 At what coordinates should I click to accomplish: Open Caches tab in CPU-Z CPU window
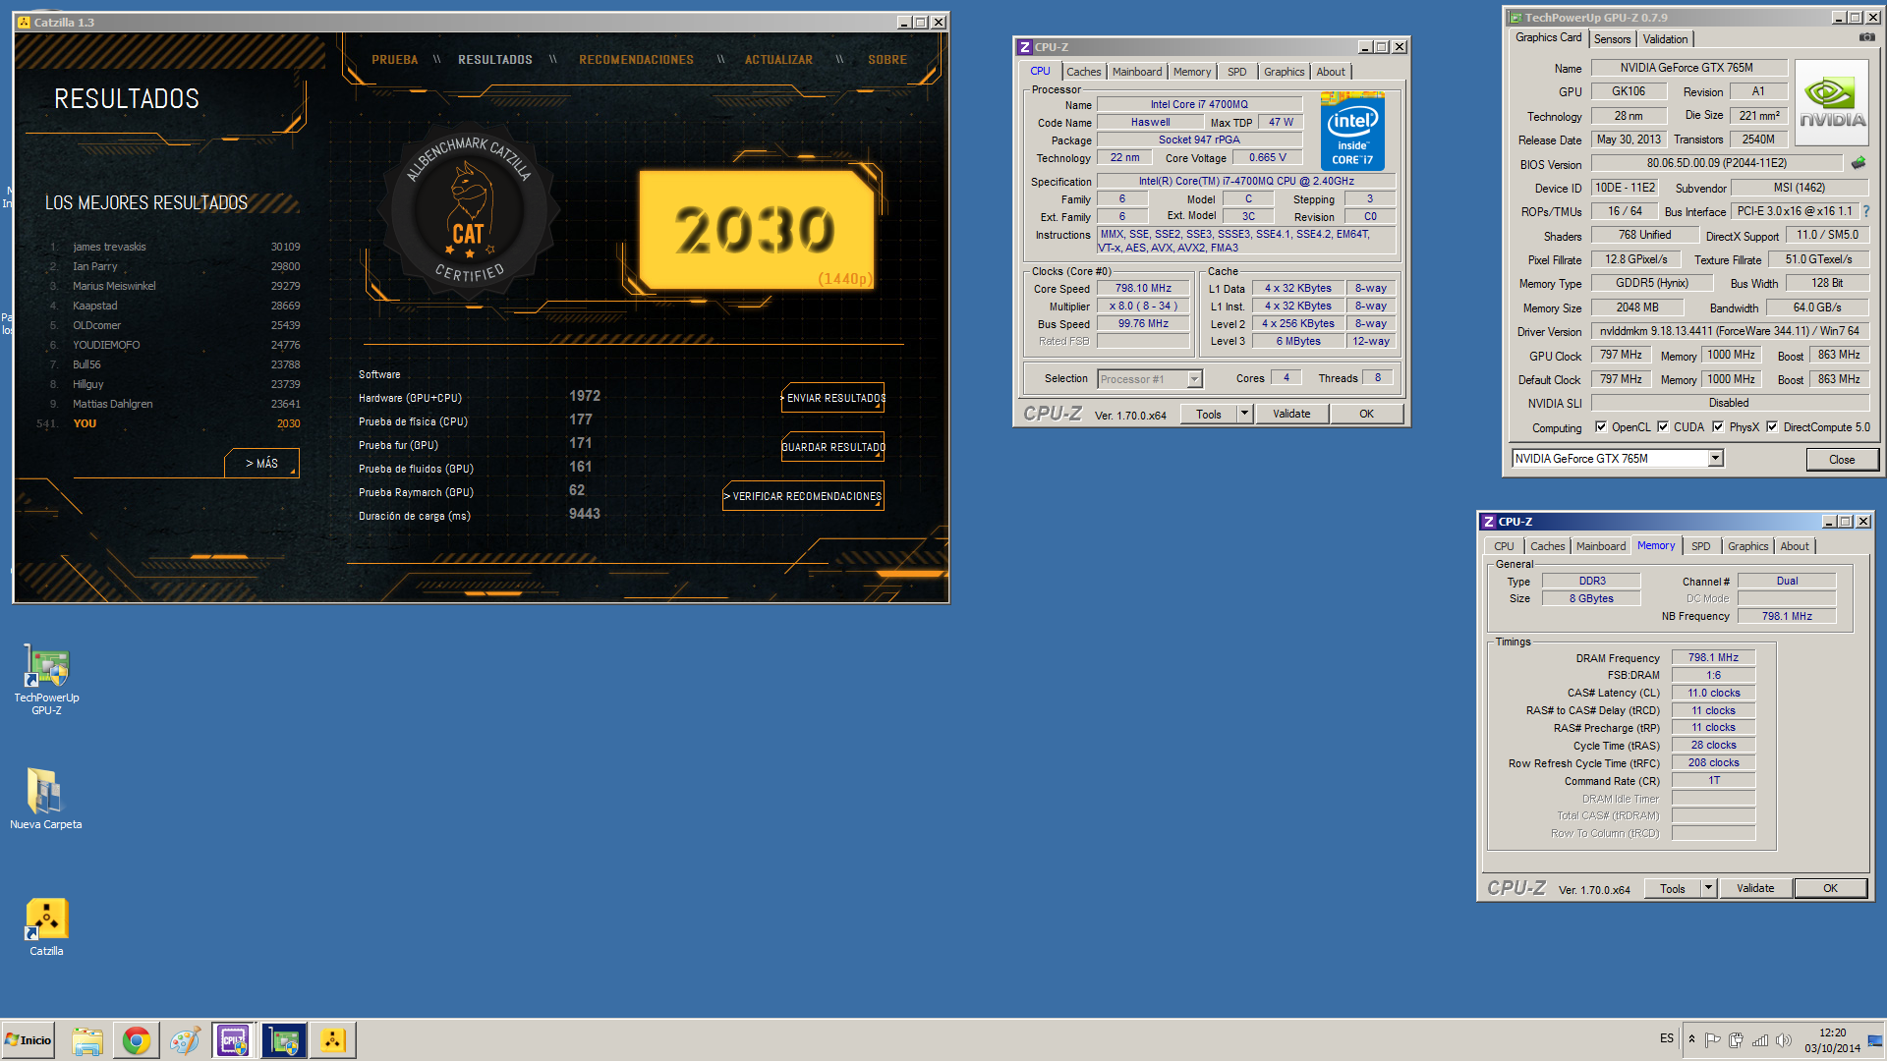click(1083, 72)
